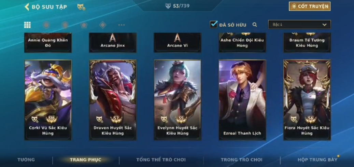
Task: Open skin search with magnifier icon
Action: (255, 25)
